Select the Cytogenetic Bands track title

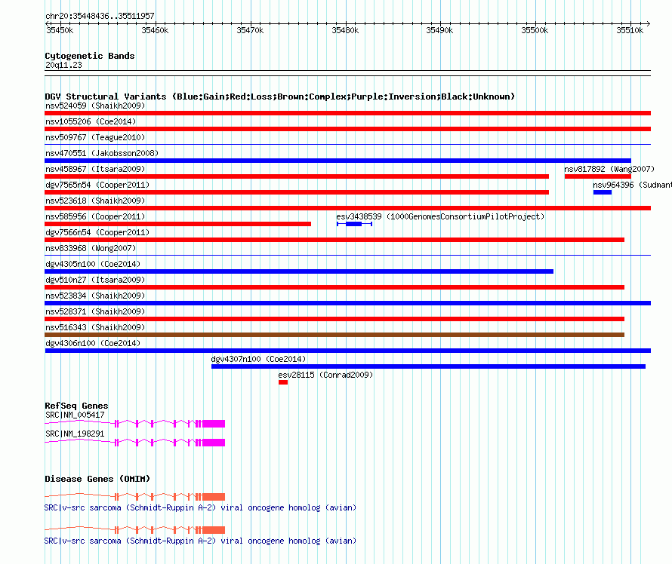90,56
